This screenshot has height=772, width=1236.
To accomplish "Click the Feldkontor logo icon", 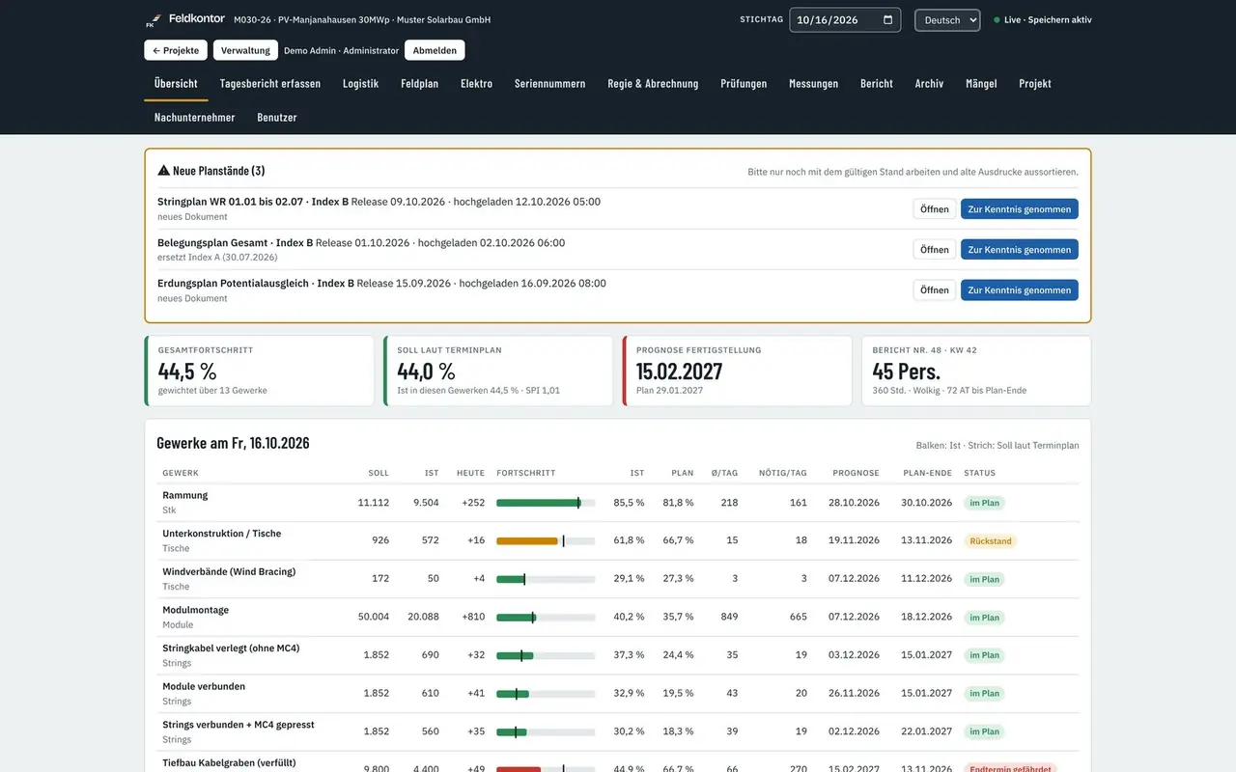I will click(x=153, y=19).
